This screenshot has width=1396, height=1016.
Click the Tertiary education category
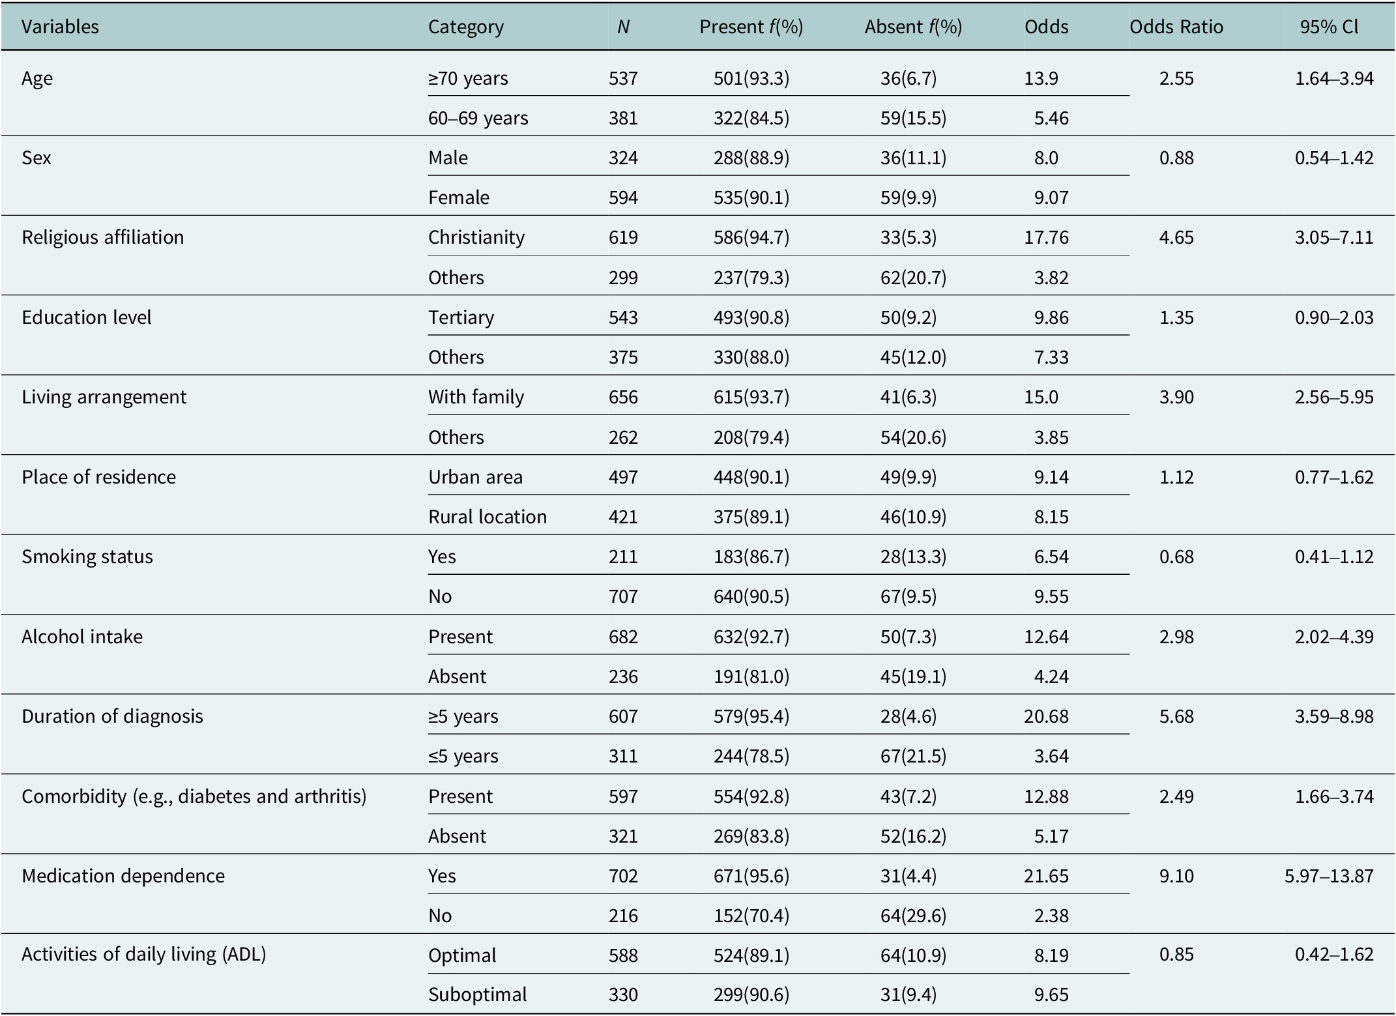click(461, 317)
